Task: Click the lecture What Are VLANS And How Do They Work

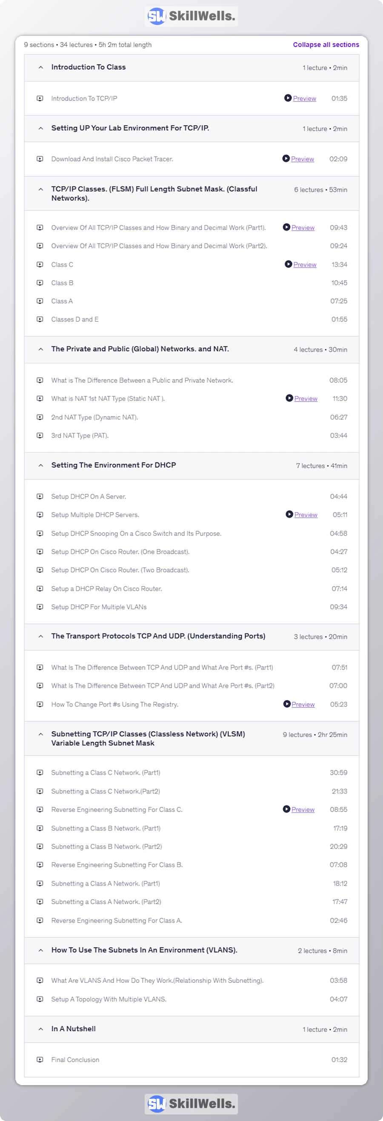Action: click(157, 980)
